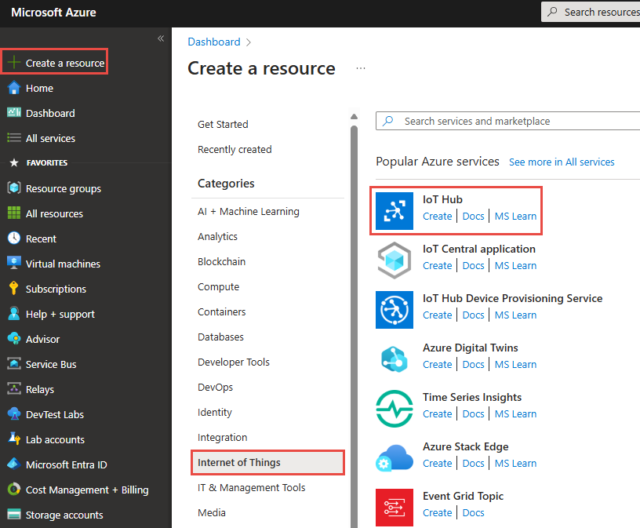Click the All resources grid icon
This screenshot has height=528, width=640.
14,213
